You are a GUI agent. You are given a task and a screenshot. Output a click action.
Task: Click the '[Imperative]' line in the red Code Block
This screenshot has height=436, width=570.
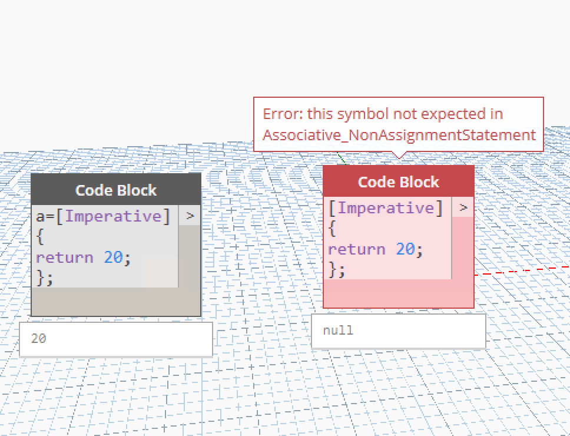pos(385,208)
